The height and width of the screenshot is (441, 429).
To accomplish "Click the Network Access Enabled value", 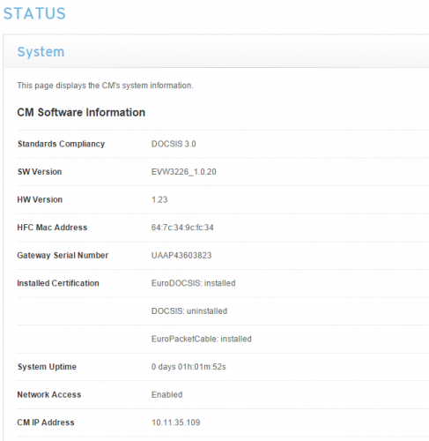I will click(x=166, y=394).
